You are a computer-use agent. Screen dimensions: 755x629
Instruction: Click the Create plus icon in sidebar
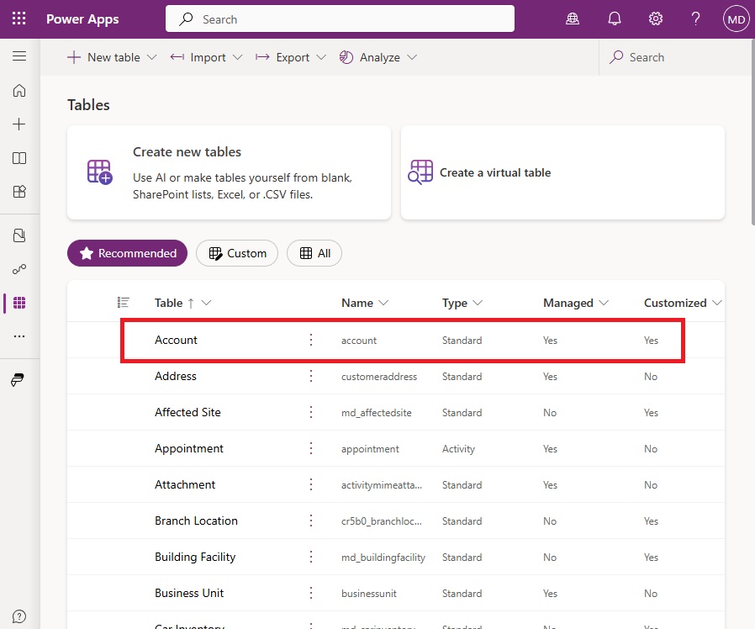point(19,124)
